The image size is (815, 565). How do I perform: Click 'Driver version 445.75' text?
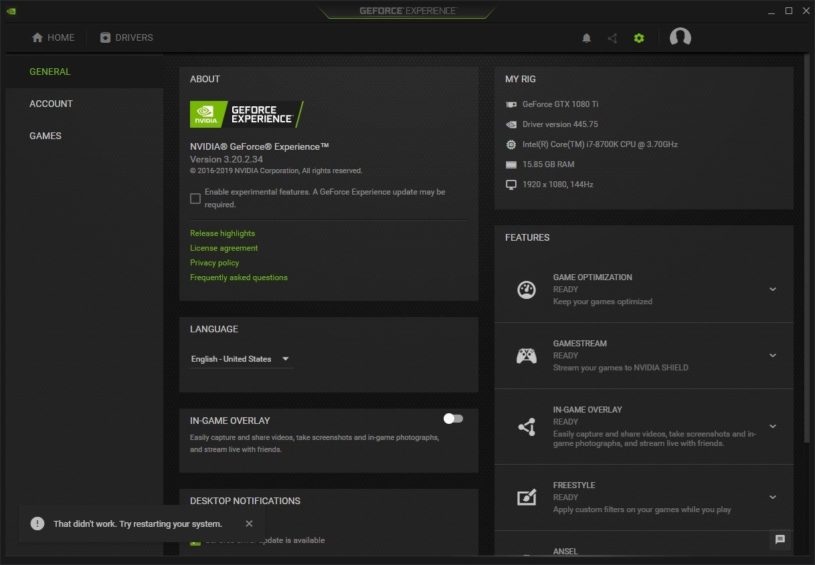pyautogui.click(x=560, y=124)
